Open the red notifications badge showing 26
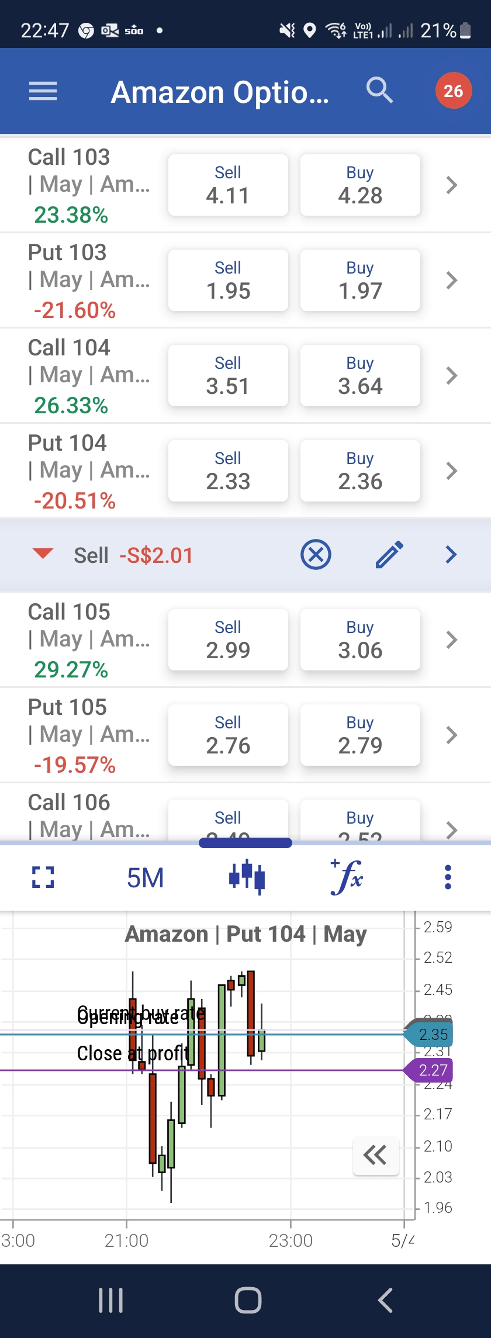The width and height of the screenshot is (491, 1338). tap(453, 91)
